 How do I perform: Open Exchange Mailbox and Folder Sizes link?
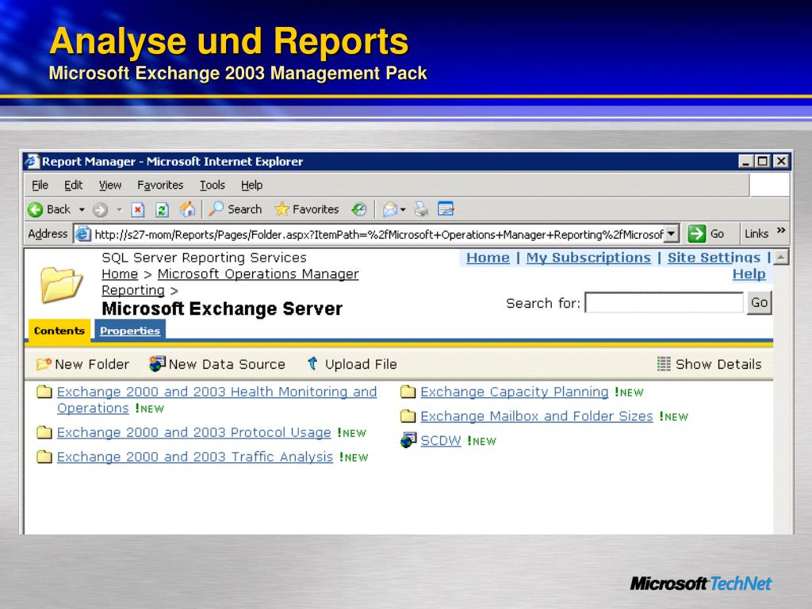click(x=537, y=416)
